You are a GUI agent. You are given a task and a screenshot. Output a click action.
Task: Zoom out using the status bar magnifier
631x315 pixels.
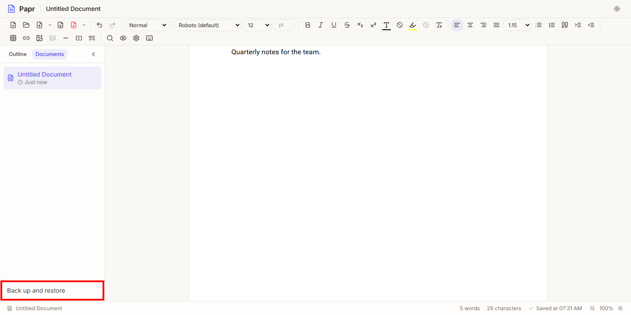click(592, 308)
